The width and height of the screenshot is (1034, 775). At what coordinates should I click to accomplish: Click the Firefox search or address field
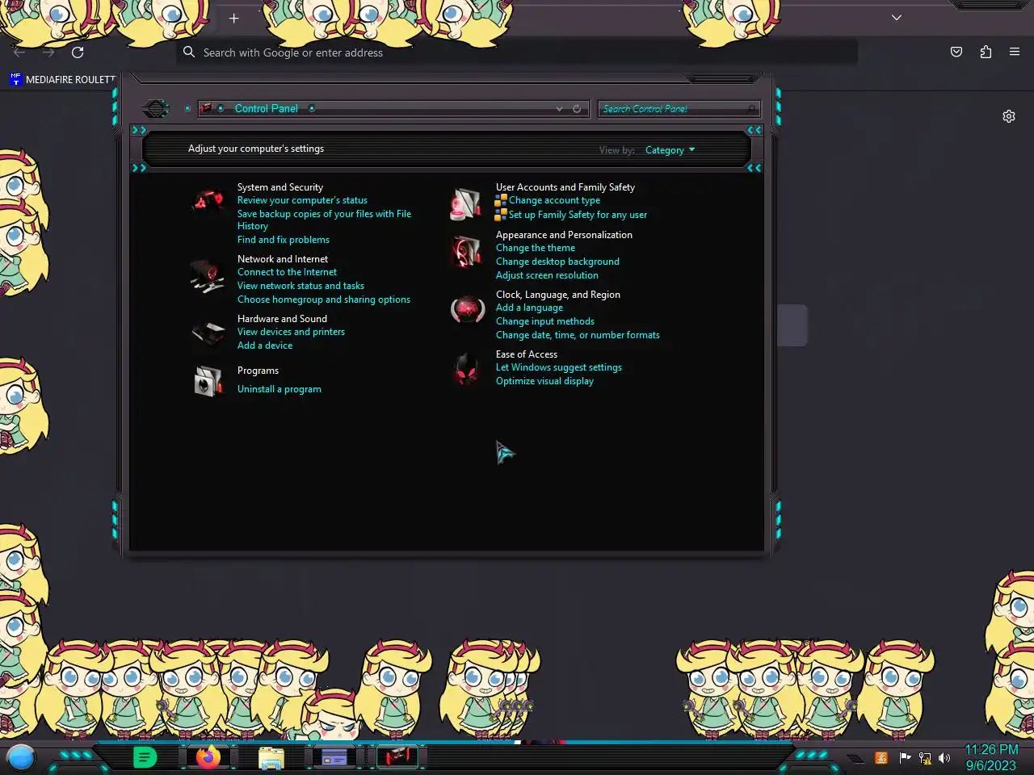pyautogui.click(x=517, y=52)
